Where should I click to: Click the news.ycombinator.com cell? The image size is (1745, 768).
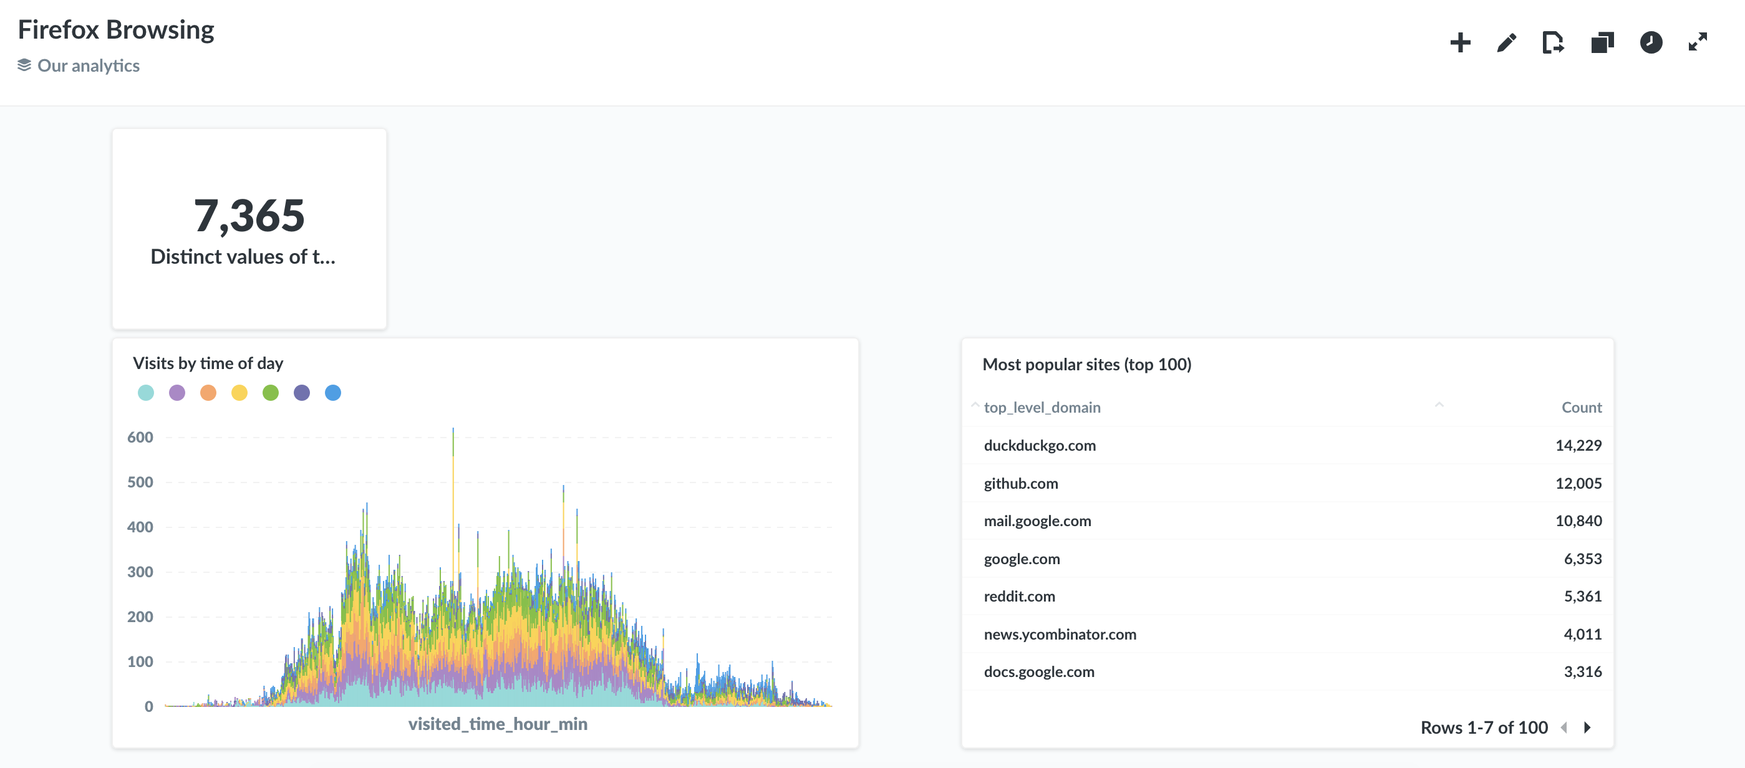(x=1060, y=635)
